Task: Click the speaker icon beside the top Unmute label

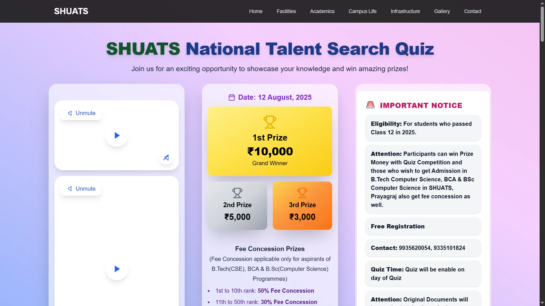Action: (x=70, y=113)
